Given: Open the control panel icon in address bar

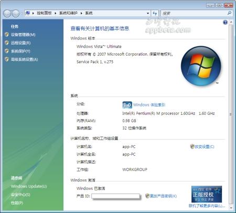Looking at the screenshot, I should [27, 13].
